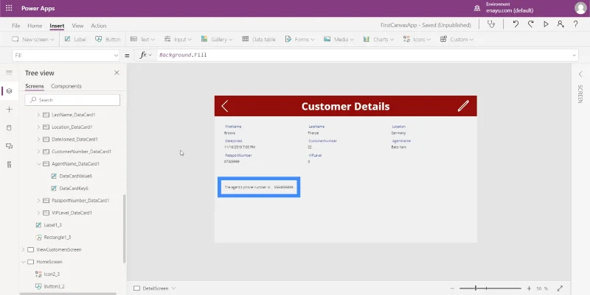Close the Tree view panel
The height and width of the screenshot is (295, 590).
pyautogui.click(x=117, y=73)
